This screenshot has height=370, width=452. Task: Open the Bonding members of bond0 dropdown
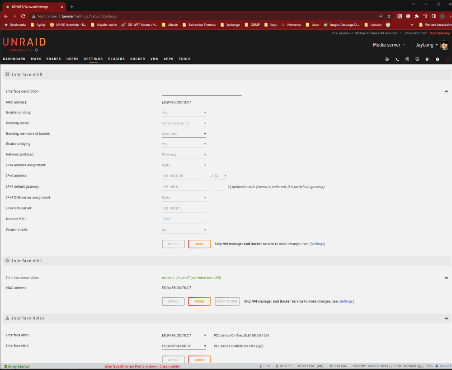pos(184,134)
